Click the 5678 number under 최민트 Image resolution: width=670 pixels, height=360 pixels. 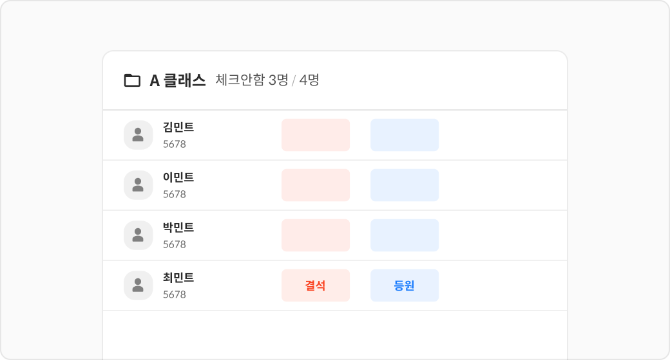(174, 294)
